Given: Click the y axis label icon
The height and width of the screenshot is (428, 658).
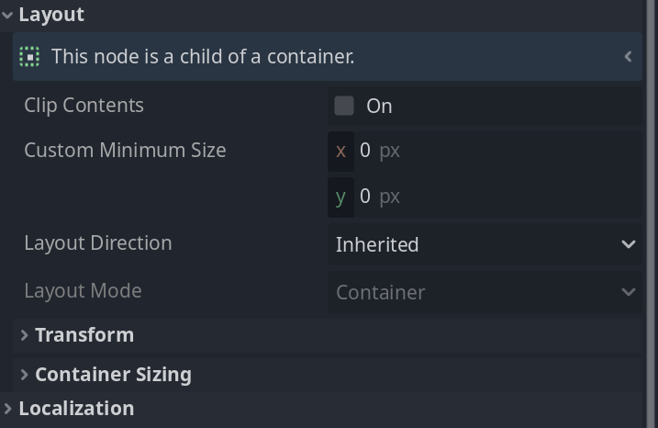Looking at the screenshot, I should pos(340,197).
